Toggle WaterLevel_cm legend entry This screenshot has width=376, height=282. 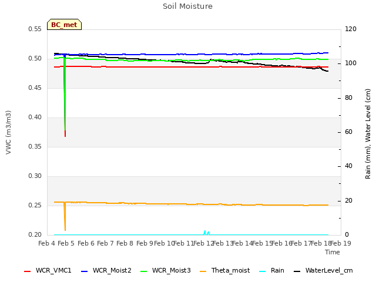pyautogui.click(x=323, y=270)
